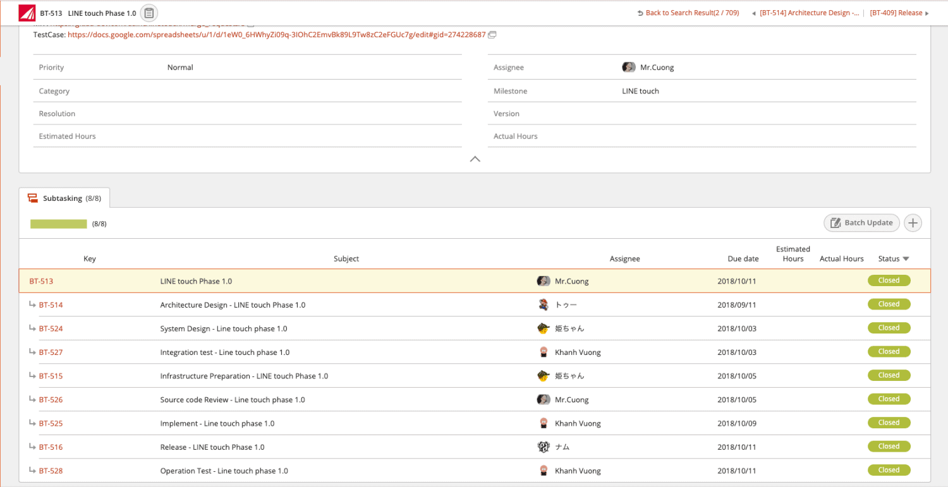Open the TestCase Google Sheets URL
The width and height of the screenshot is (948, 487).
277,35
